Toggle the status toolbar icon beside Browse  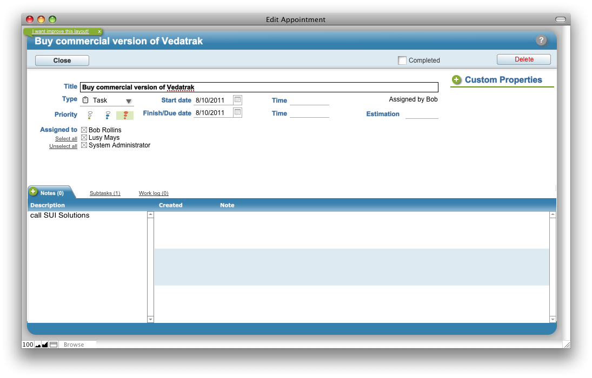54,345
